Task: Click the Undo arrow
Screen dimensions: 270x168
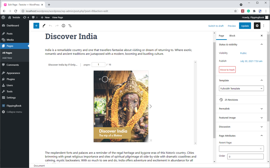Action: (x=50, y=26)
